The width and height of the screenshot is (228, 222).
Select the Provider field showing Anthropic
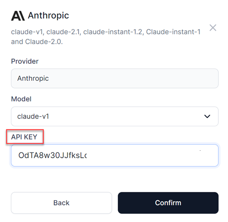115,78
